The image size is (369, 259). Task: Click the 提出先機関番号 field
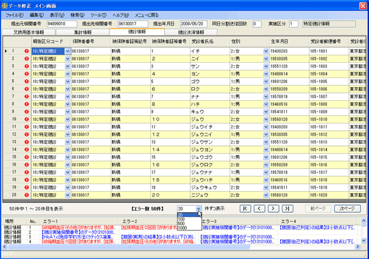[x=133, y=24]
